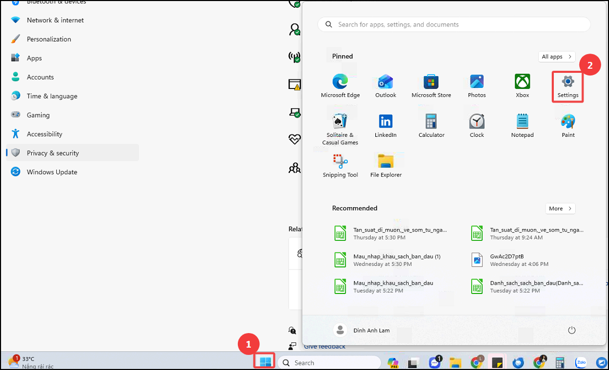
Task: Open Thunderbird on the taskbar
Action: [518, 363]
